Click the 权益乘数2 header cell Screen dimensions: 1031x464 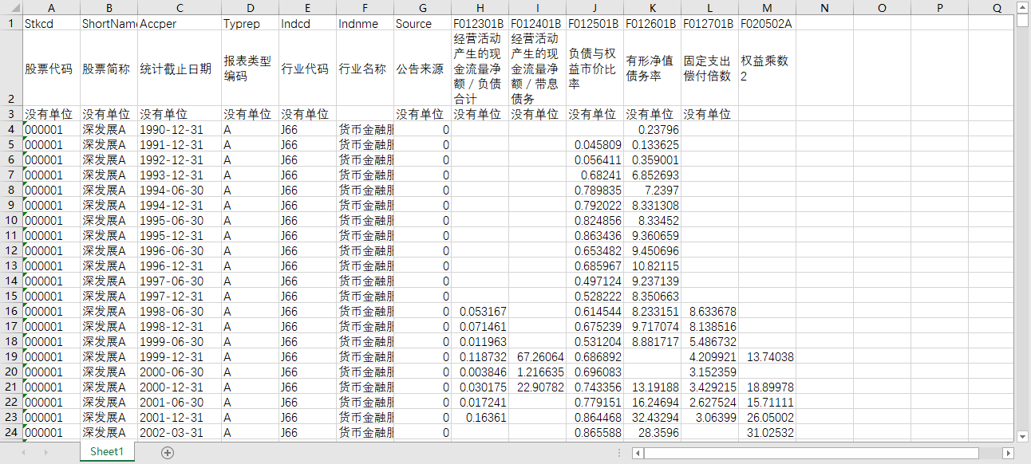767,69
